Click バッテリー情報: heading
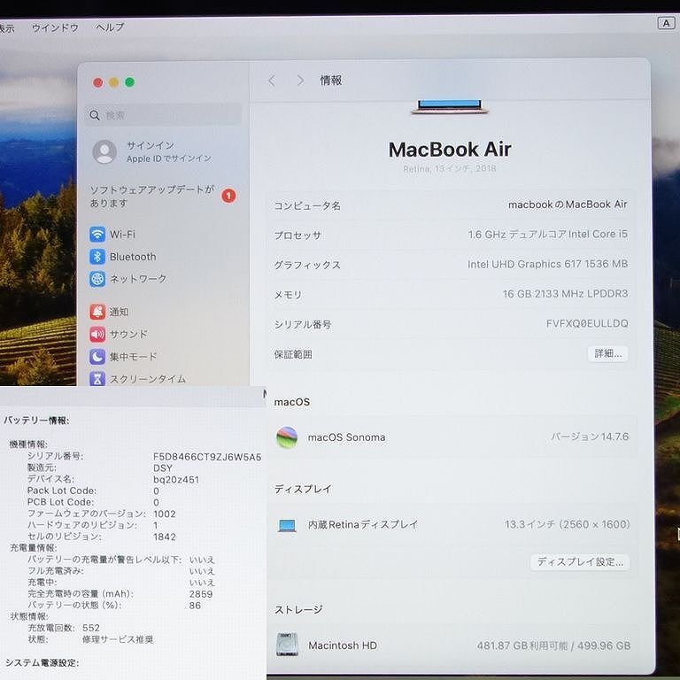 click(36, 421)
